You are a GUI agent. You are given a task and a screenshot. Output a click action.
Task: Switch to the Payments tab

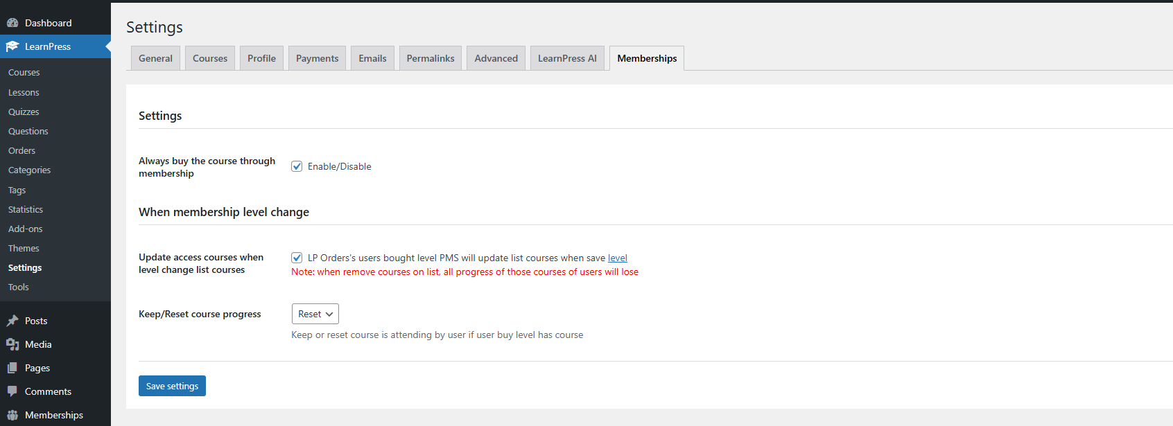click(317, 58)
